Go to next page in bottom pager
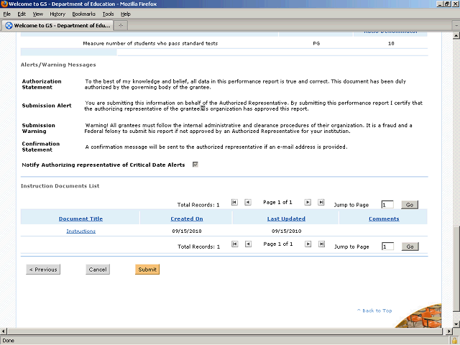460x345 pixels. pyautogui.click(x=308, y=244)
